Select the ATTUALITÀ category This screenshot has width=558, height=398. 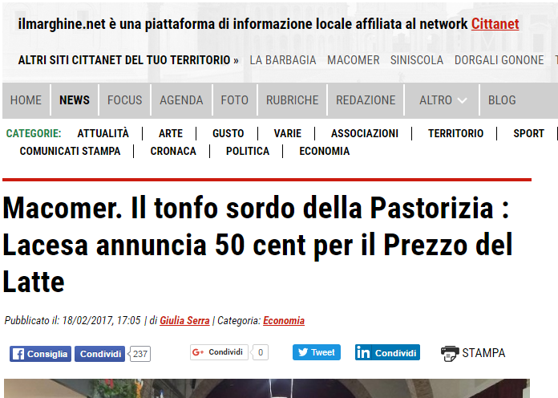click(x=103, y=133)
